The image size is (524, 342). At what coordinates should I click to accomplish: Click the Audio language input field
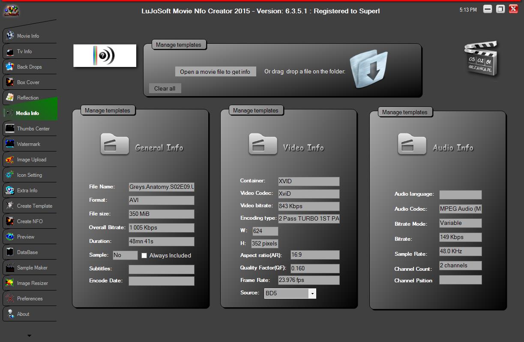click(x=461, y=194)
